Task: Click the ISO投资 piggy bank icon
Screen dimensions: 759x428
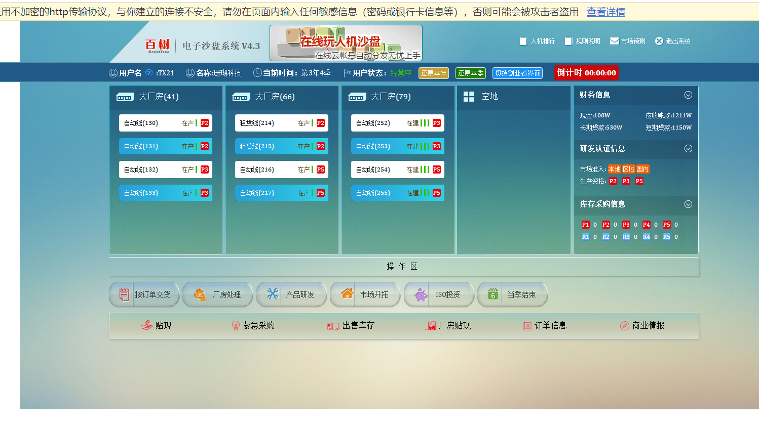Action: pyautogui.click(x=421, y=294)
